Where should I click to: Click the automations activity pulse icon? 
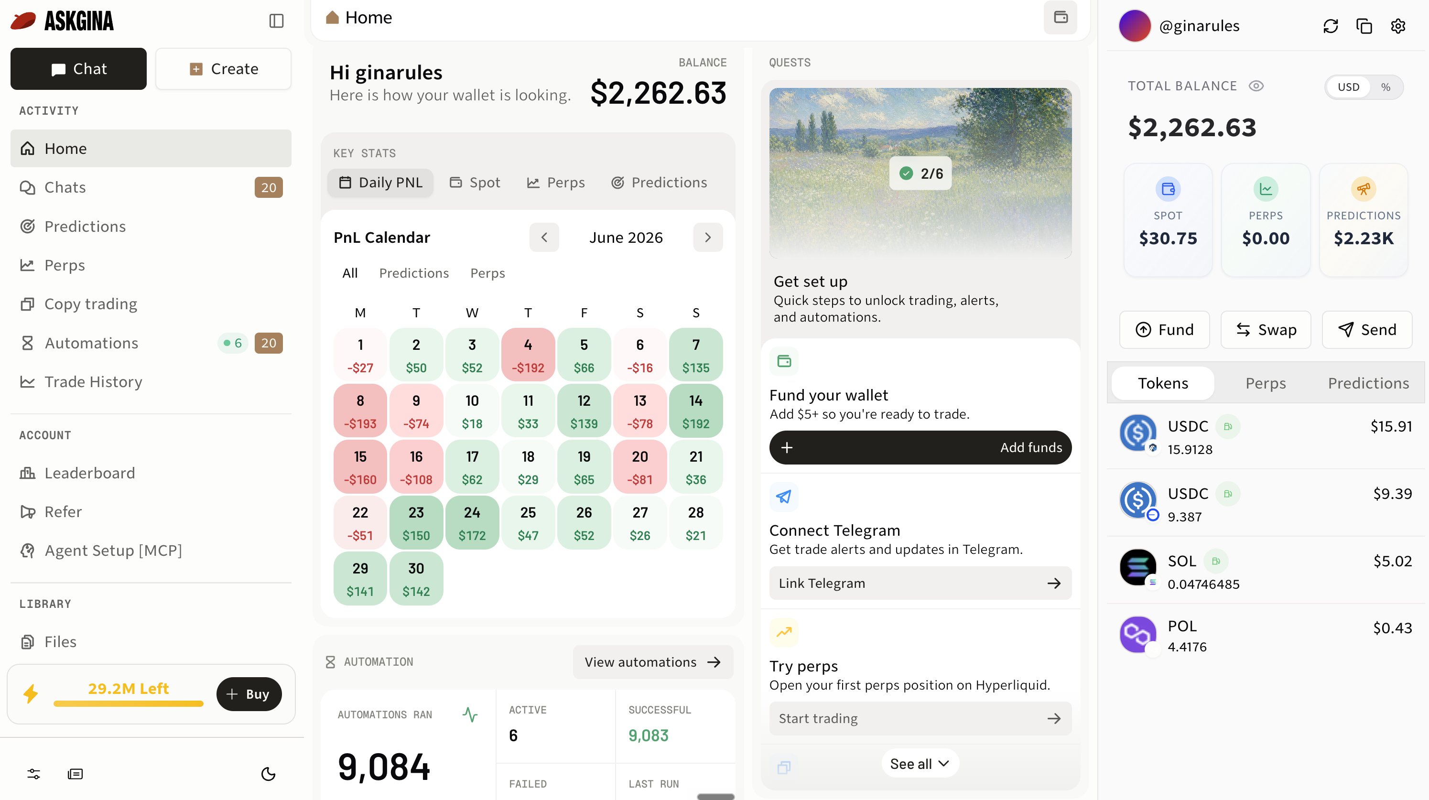click(470, 714)
